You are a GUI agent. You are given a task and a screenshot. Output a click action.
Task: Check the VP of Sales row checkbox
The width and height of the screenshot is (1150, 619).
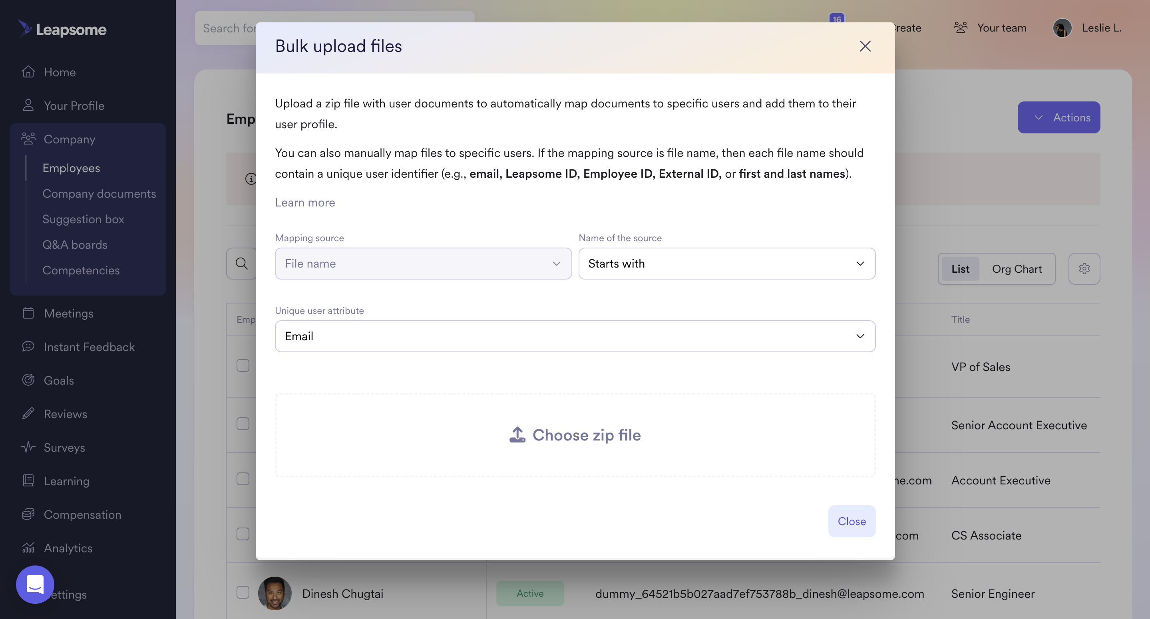pyautogui.click(x=243, y=365)
